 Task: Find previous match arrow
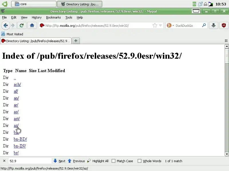click(x=76, y=161)
